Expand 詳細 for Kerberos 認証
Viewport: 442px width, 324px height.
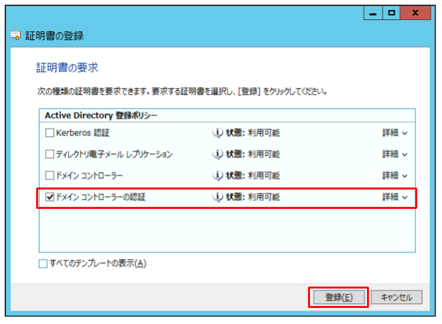point(394,133)
